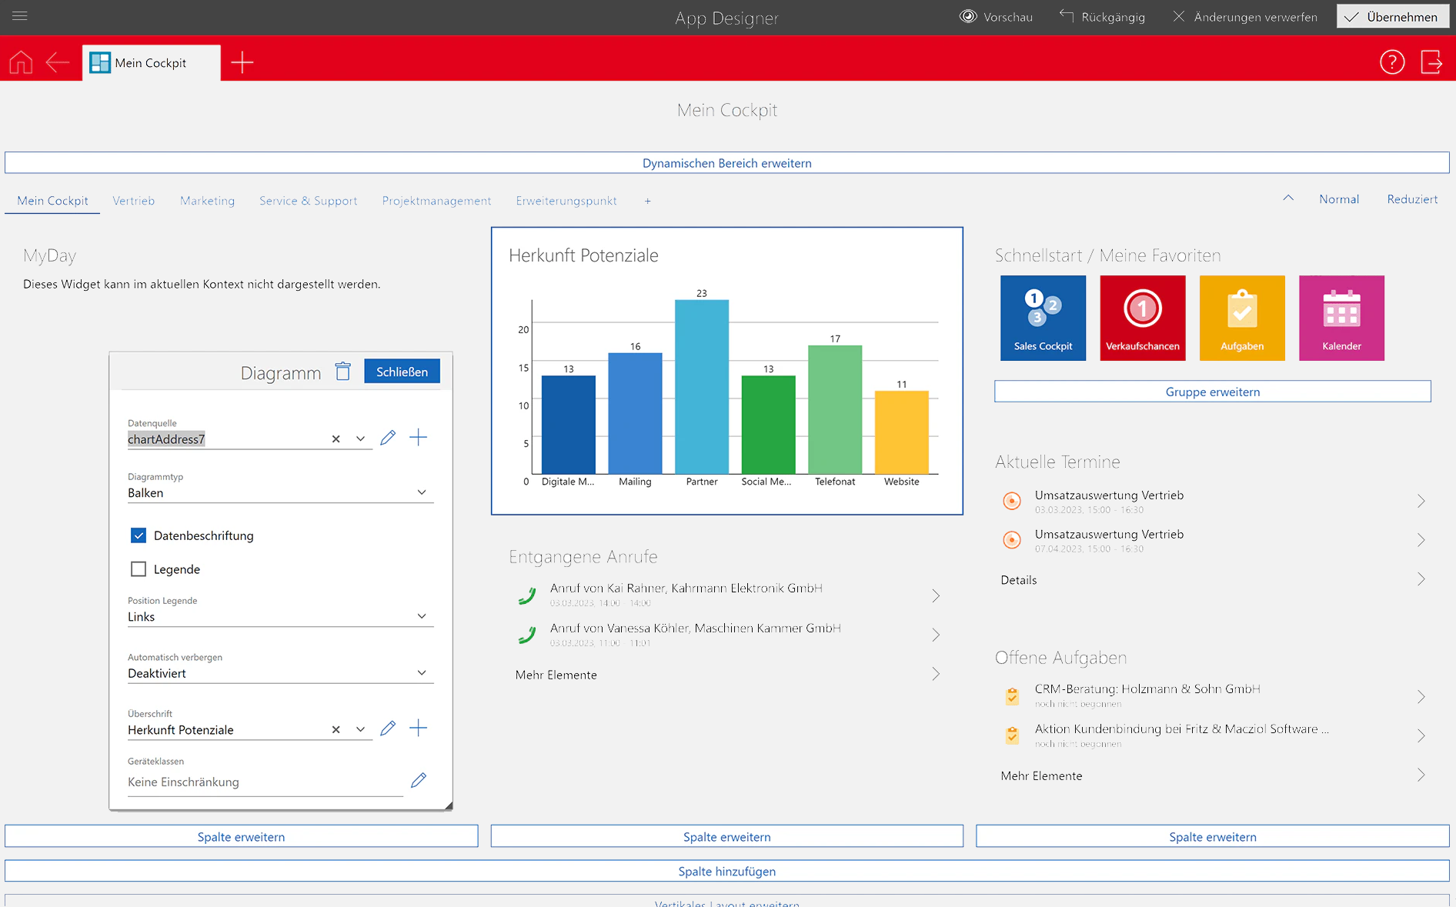Expand Details under Aktuelle Termine

click(1421, 579)
